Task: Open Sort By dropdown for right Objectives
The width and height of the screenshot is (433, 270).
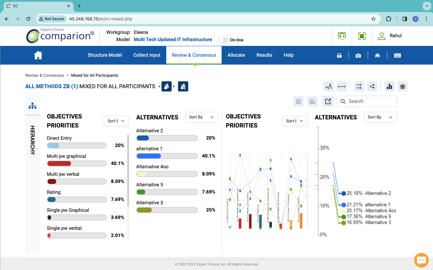Action: [x=295, y=121]
